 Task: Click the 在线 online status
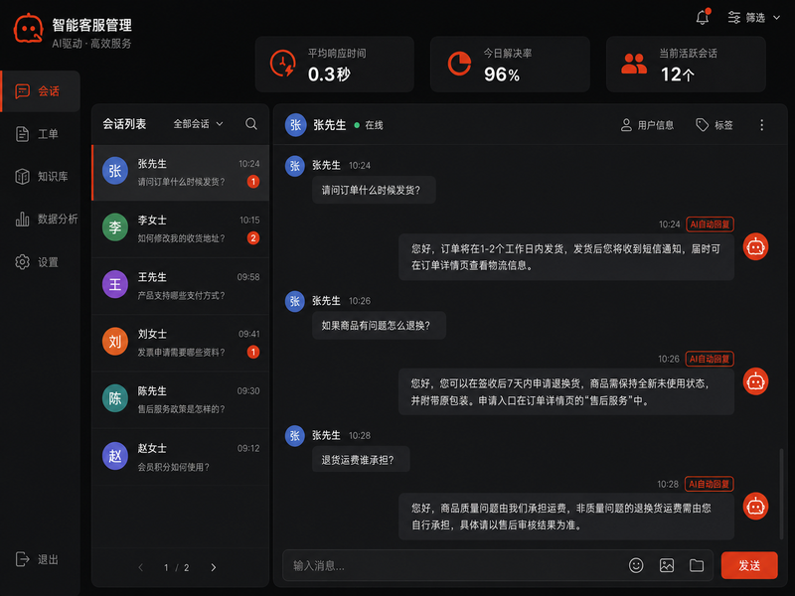pyautogui.click(x=369, y=125)
